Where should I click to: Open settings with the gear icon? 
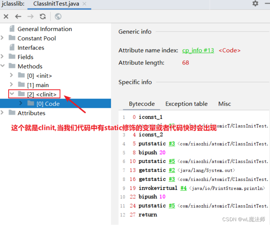pos(255,4)
